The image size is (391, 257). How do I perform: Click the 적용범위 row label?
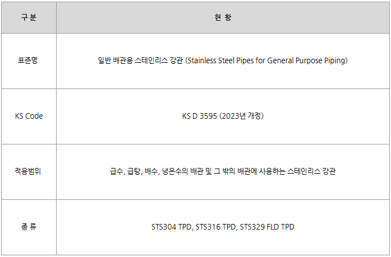click(x=29, y=171)
